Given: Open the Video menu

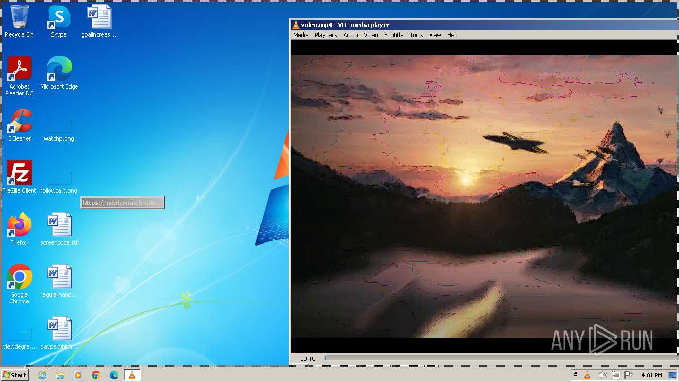Looking at the screenshot, I should [x=371, y=35].
